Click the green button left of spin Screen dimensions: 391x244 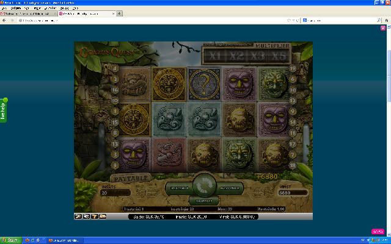coord(180,188)
